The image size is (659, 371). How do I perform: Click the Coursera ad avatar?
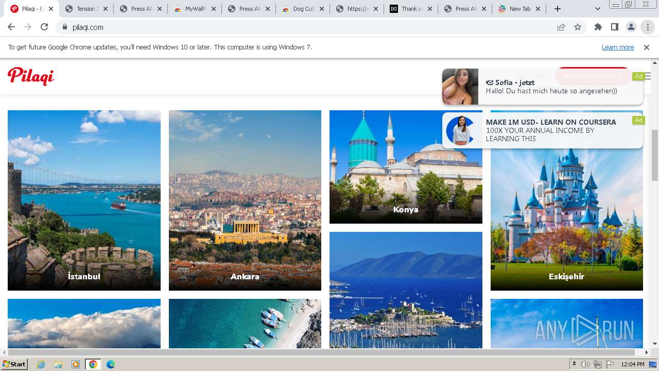tap(460, 130)
